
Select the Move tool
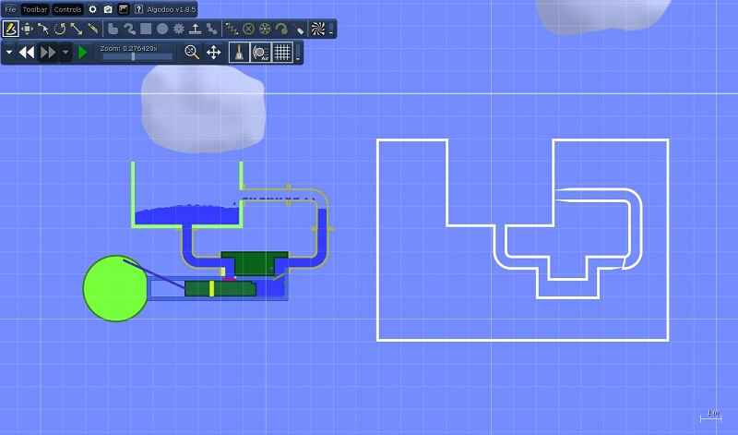coord(27,29)
